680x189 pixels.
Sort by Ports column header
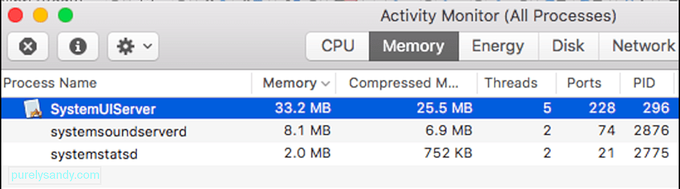click(584, 83)
